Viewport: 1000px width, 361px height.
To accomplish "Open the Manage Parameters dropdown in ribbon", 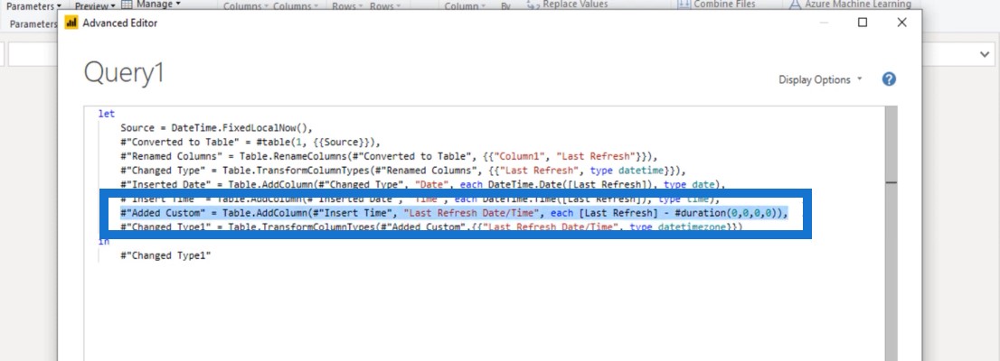I will [33, 6].
